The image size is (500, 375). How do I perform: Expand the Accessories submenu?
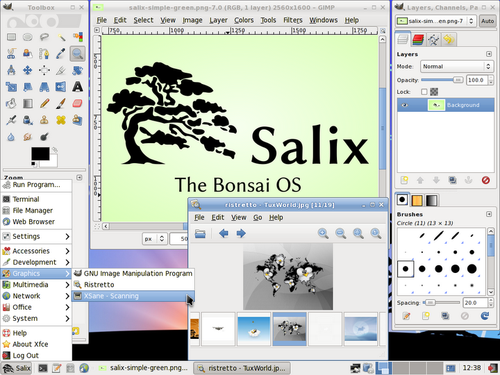point(35,251)
